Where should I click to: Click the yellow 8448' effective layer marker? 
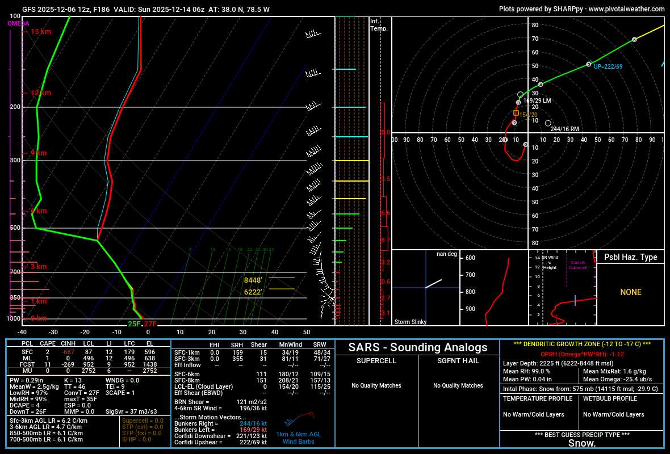[254, 279]
